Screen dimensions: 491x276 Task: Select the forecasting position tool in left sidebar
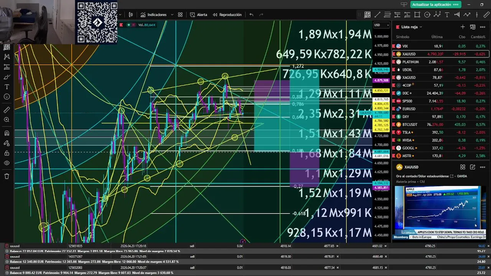point(7,67)
